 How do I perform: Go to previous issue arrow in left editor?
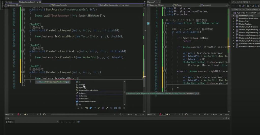[x=33, y=114]
